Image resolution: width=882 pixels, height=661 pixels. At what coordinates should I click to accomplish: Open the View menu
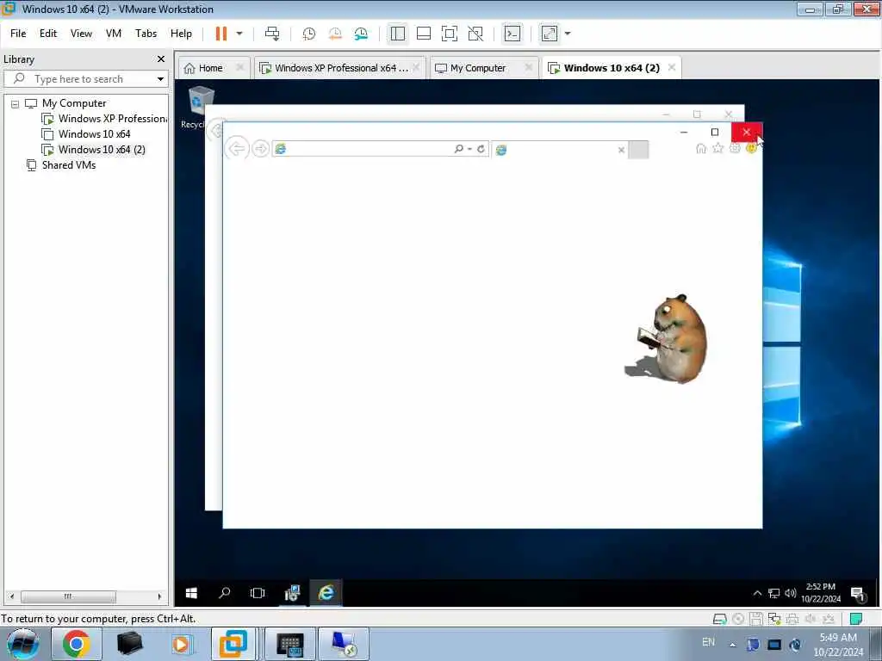tap(81, 34)
